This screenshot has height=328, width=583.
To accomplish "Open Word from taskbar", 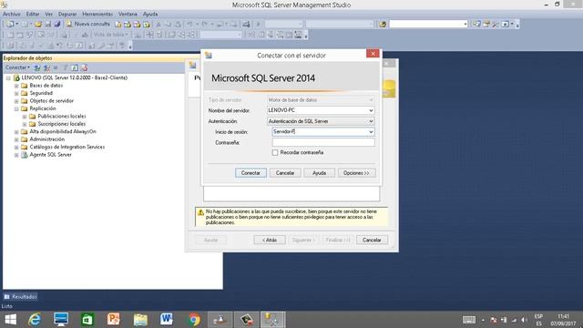I will pyautogui.click(x=167, y=320).
